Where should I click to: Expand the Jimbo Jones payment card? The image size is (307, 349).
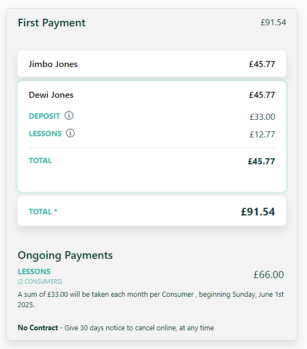152,64
